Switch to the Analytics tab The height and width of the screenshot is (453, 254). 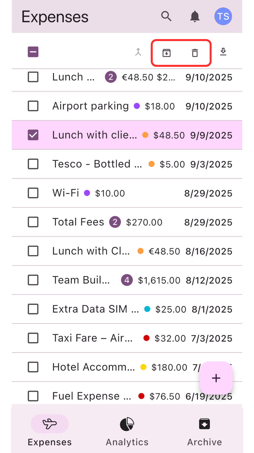point(127,431)
